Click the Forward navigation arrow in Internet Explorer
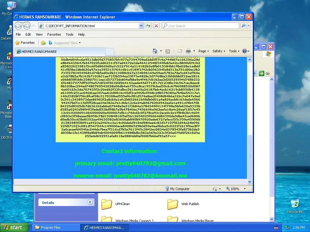 click(27, 26)
